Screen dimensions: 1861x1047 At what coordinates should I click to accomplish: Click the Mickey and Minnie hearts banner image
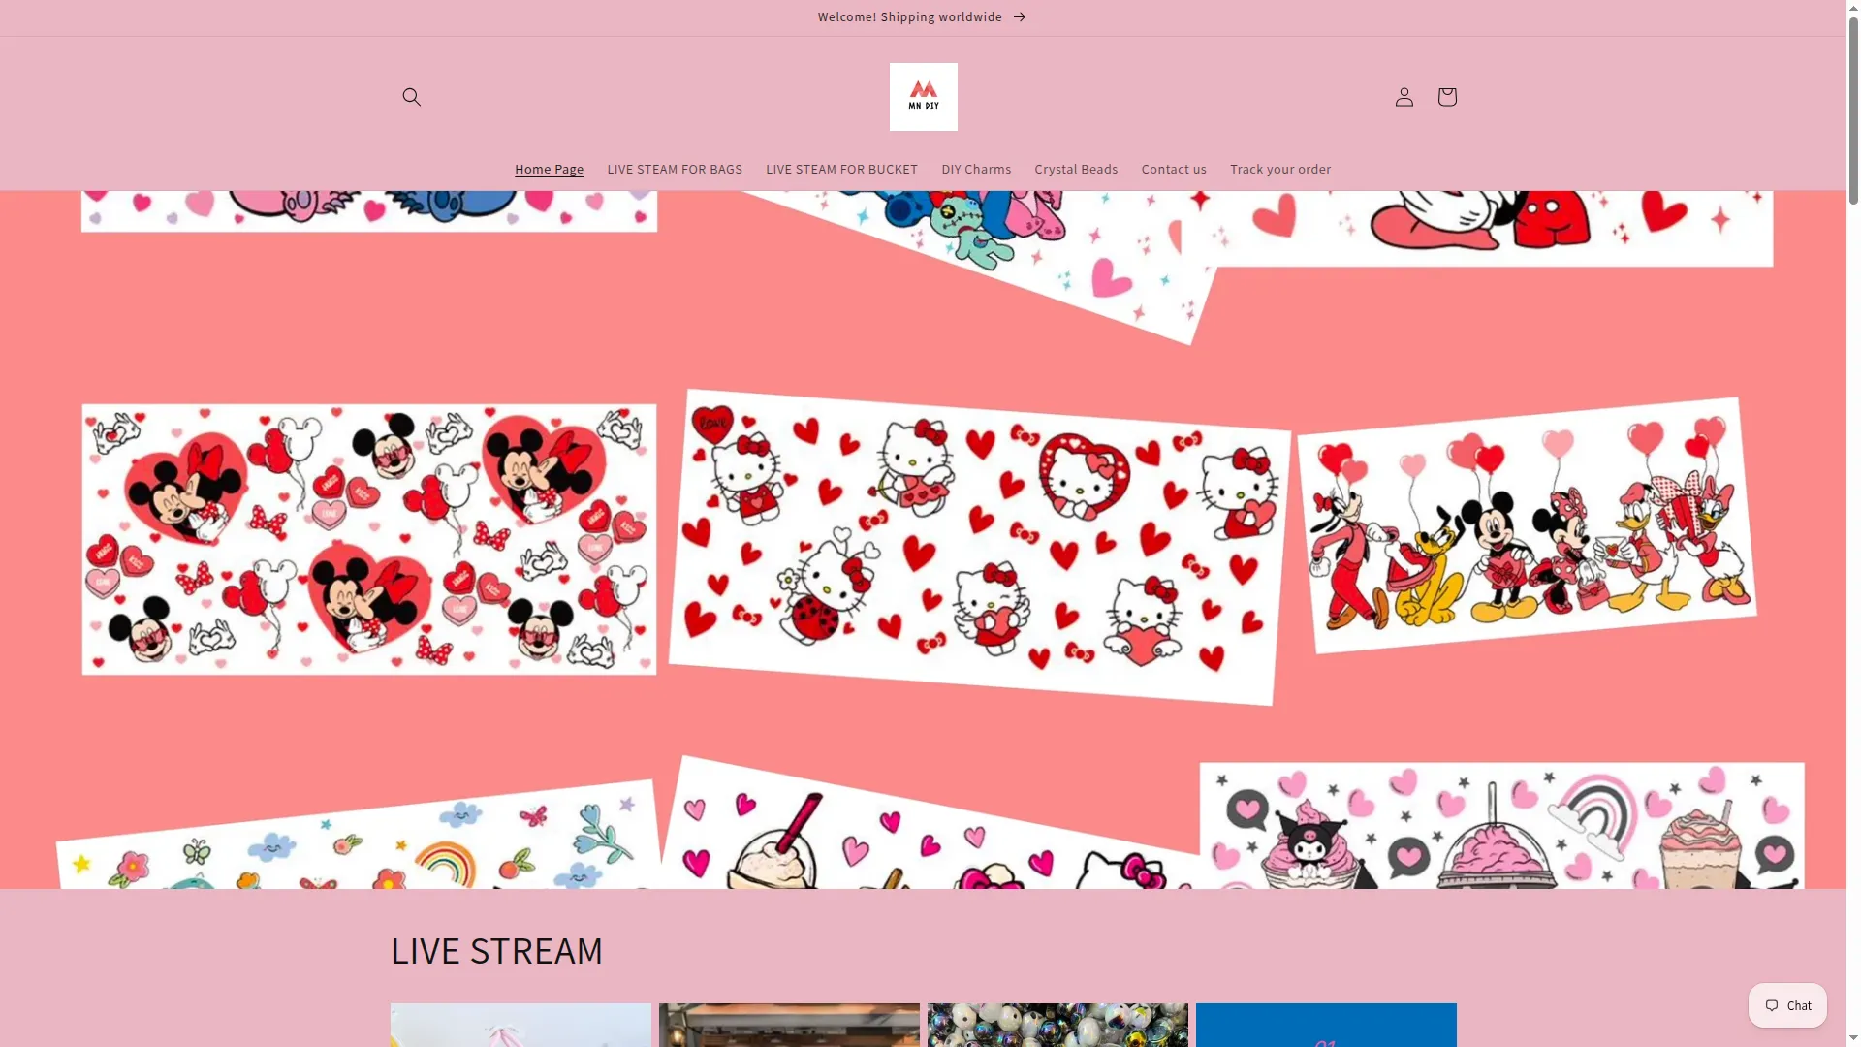click(x=369, y=539)
